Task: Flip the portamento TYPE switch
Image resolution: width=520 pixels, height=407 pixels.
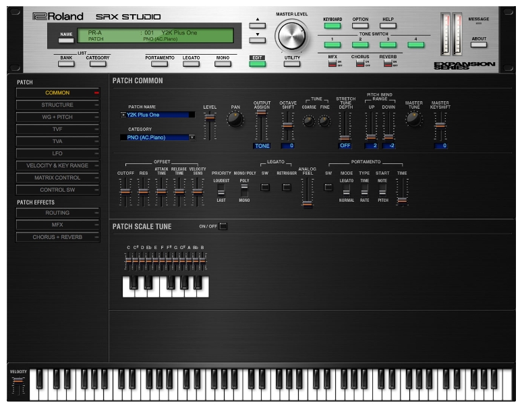Action: [364, 190]
